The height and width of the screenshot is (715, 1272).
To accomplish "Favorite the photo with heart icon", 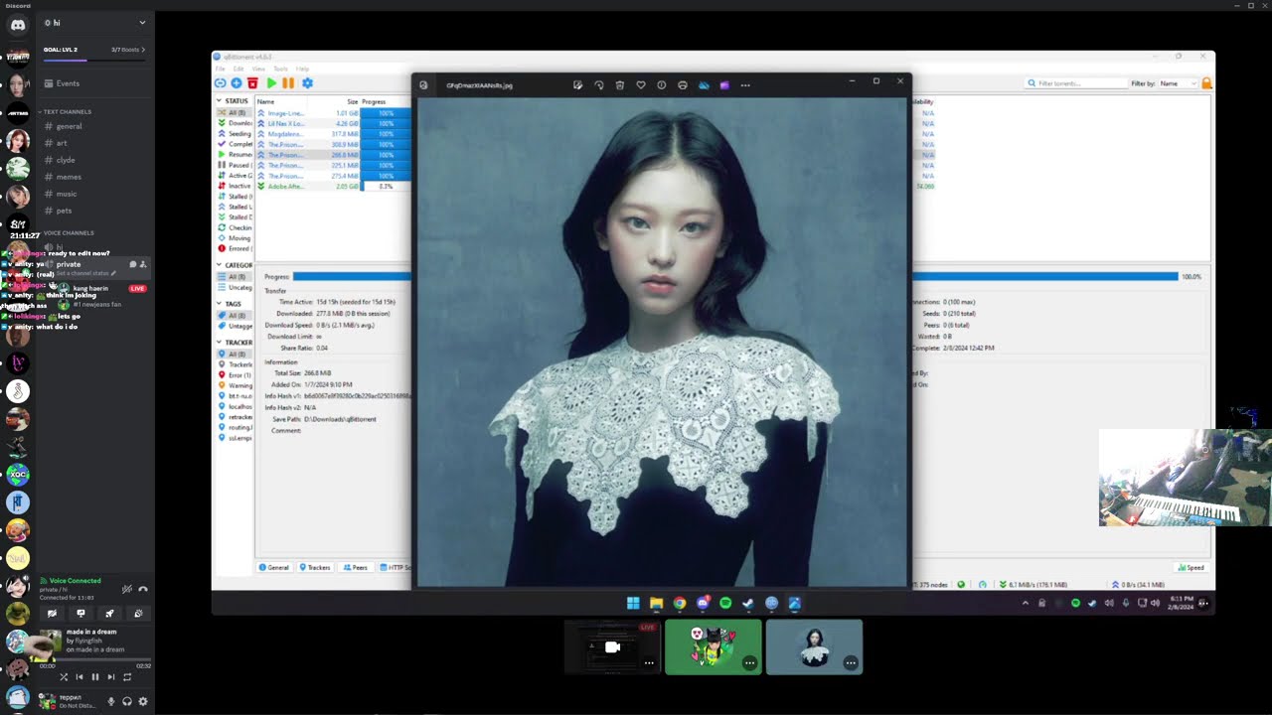I will (640, 85).
